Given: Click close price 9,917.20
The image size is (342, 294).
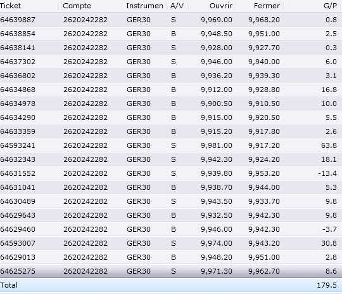Looking at the screenshot, I should point(264,145).
